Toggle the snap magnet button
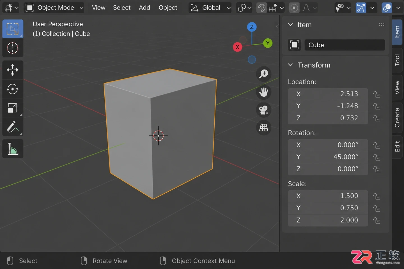Screen dimensions: 404x269 coord(262,8)
